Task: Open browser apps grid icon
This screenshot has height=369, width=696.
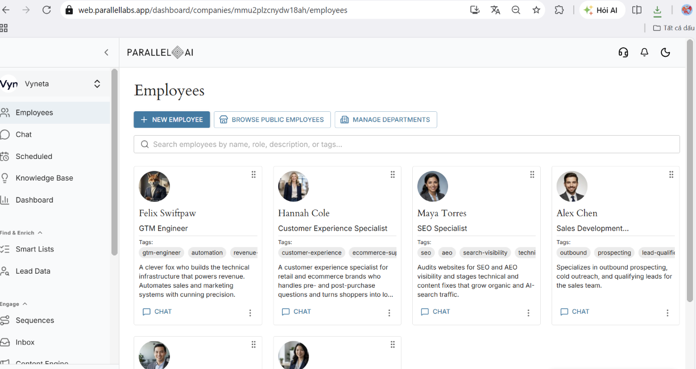Action: pyautogui.click(x=4, y=28)
